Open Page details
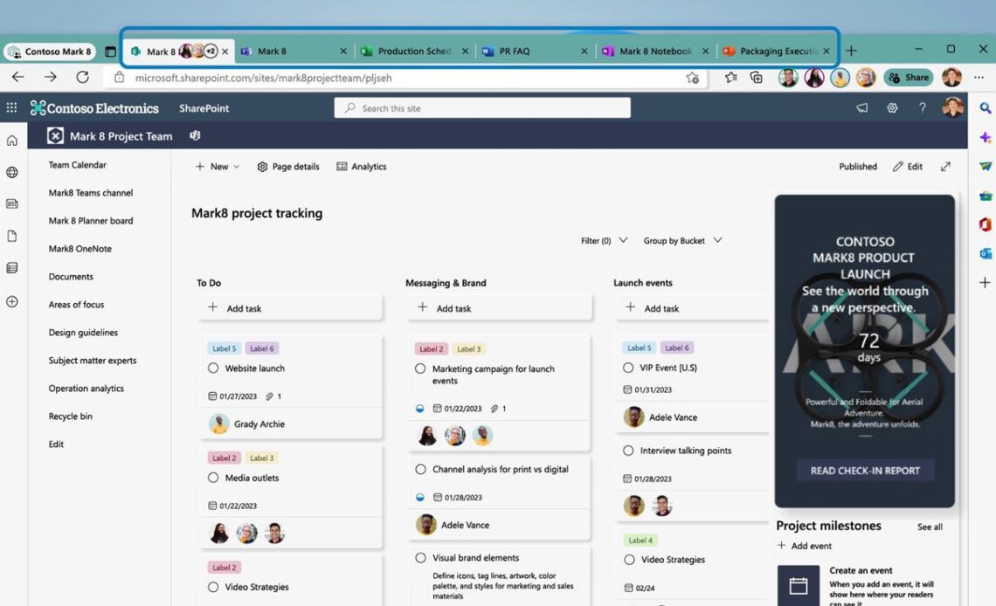 (x=287, y=166)
